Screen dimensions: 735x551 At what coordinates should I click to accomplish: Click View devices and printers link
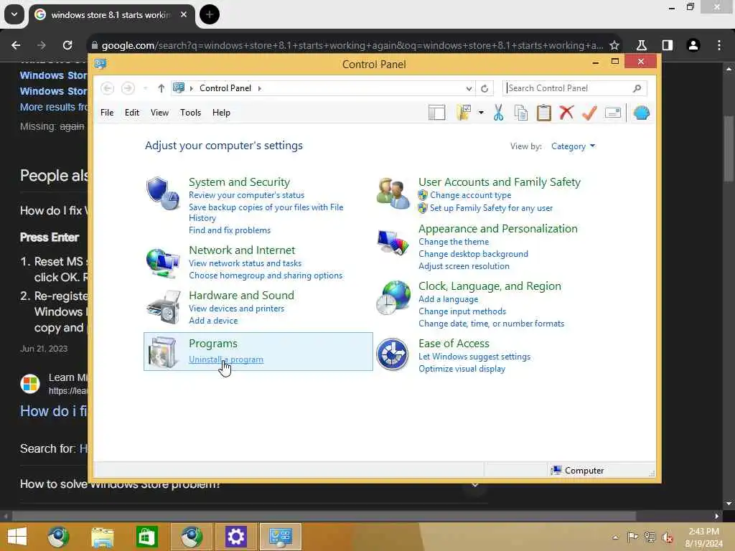click(x=236, y=309)
